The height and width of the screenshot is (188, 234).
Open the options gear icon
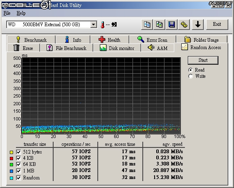coord(184,24)
